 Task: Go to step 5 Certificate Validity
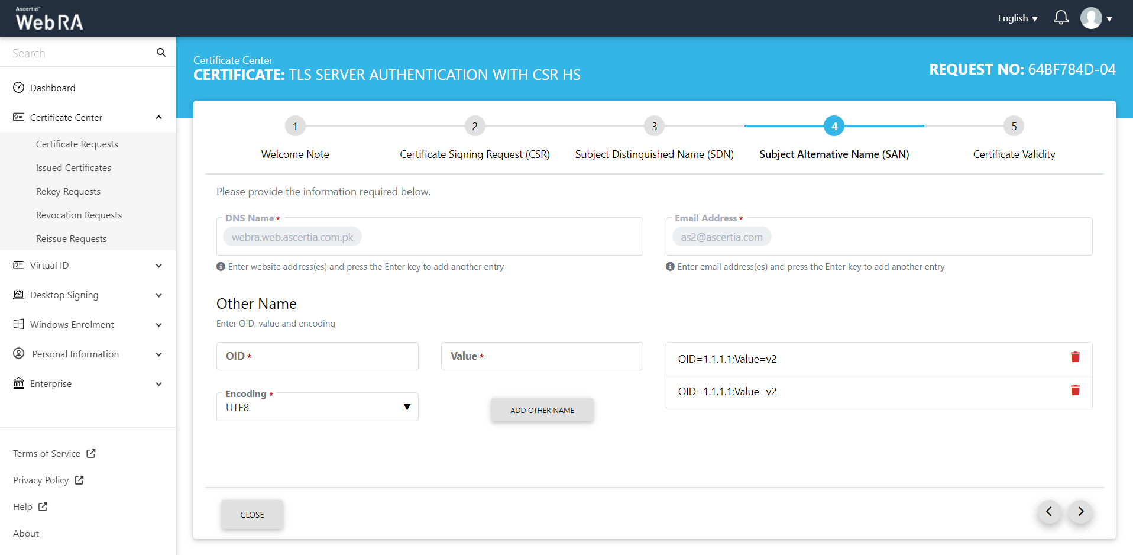[1014, 126]
